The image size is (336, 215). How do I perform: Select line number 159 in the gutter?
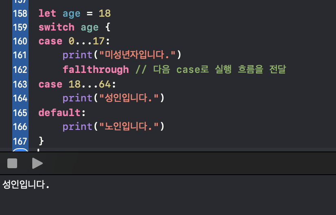(x=20, y=27)
